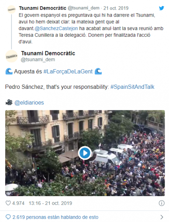Open Tsunami Democràtic name in parent tweet

43,8
